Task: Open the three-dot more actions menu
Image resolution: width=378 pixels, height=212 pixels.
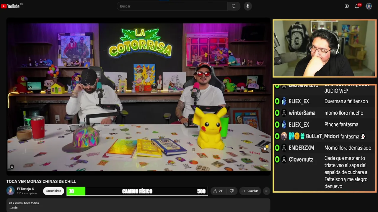Action: (x=266, y=191)
